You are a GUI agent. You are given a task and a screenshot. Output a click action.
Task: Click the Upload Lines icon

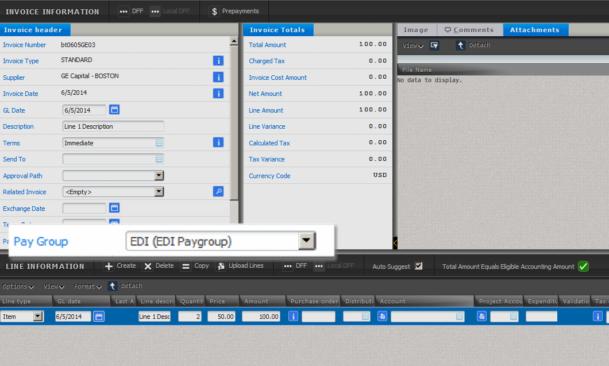tap(221, 266)
